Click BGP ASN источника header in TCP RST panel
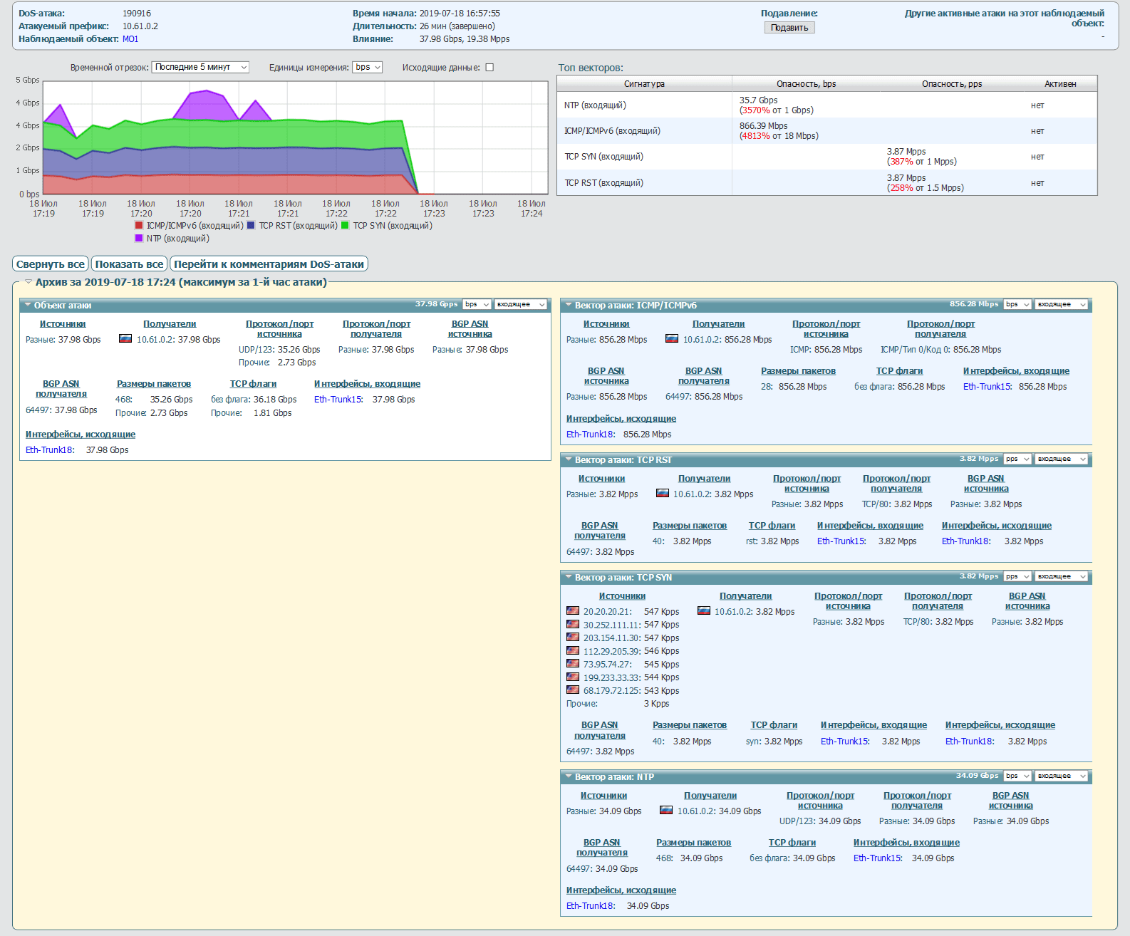Image resolution: width=1130 pixels, height=936 pixels. click(986, 484)
